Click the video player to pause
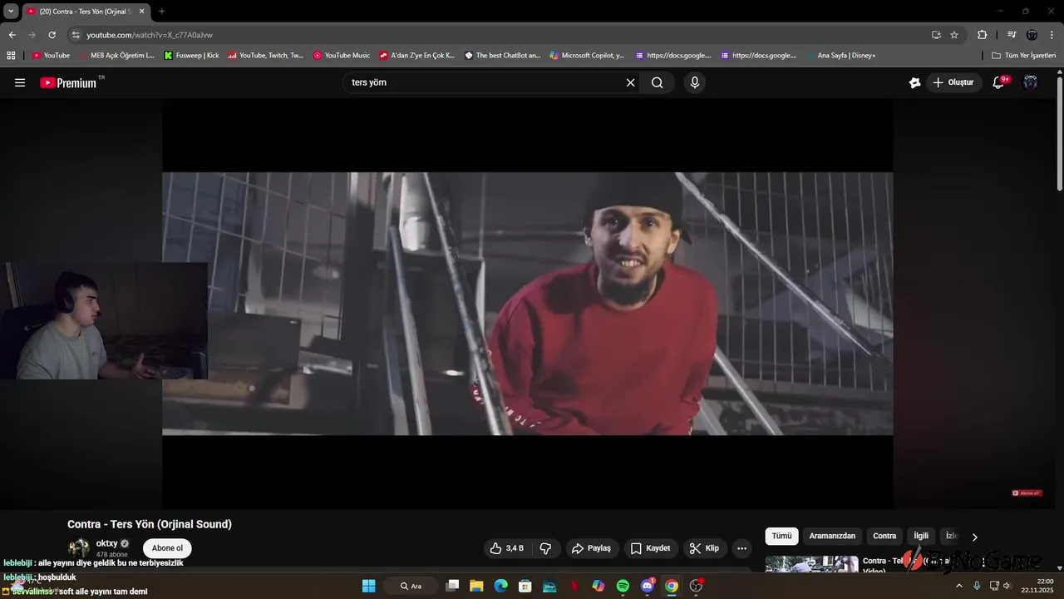Viewport: 1064px width, 599px height. click(x=527, y=304)
